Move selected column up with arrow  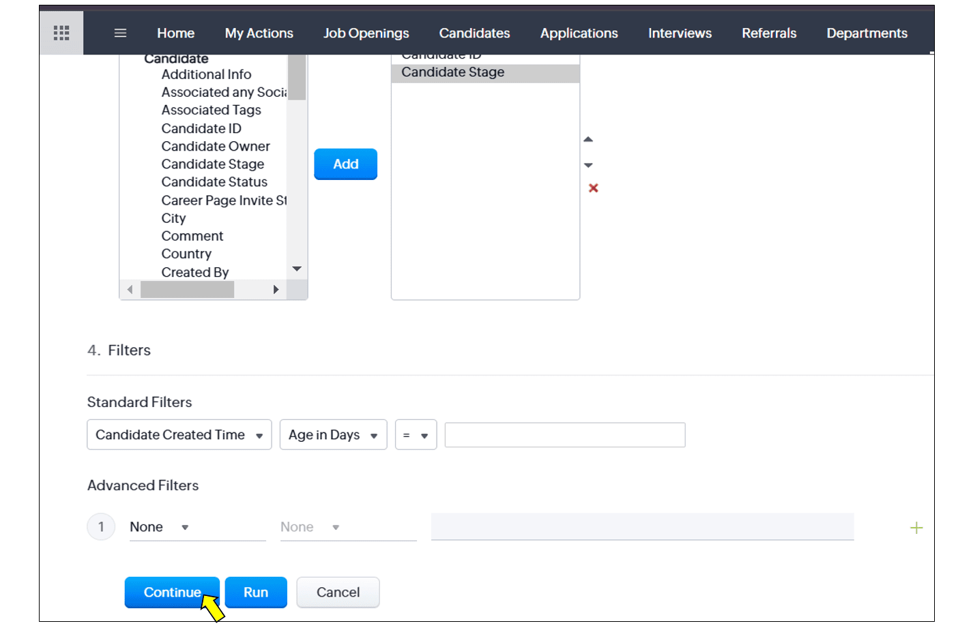pos(588,139)
